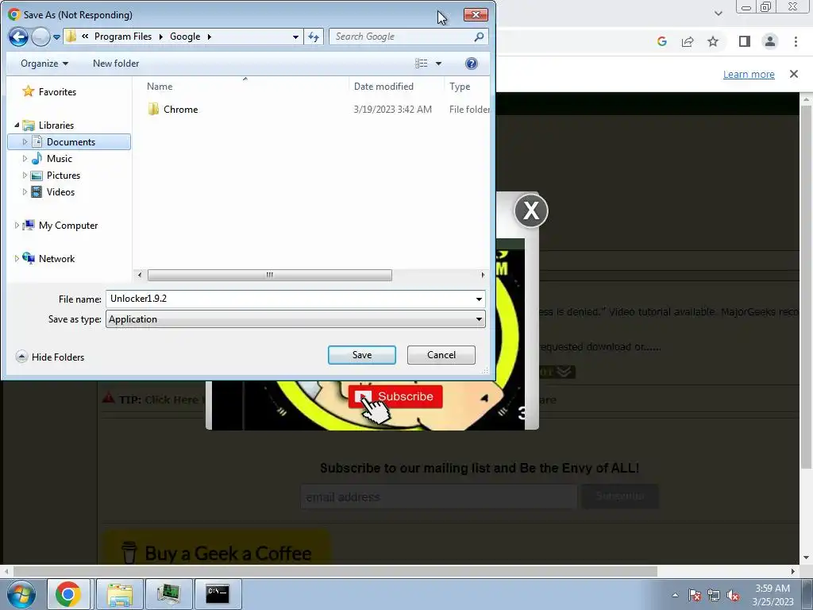Open My Computer in navigation pane

tap(68, 225)
